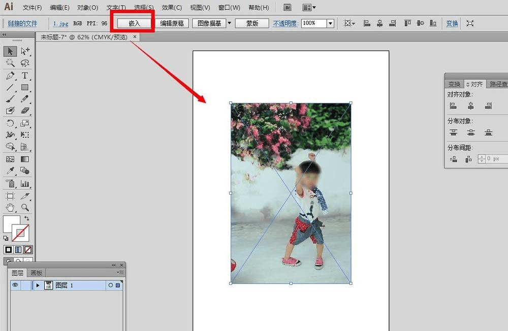Click the white Fill color swatch
Screen dimensions: 508x331
pos(10,223)
